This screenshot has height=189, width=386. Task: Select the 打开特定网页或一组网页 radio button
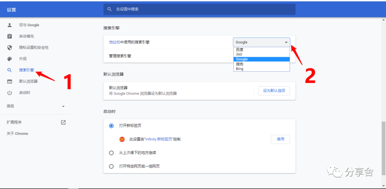[111, 167]
